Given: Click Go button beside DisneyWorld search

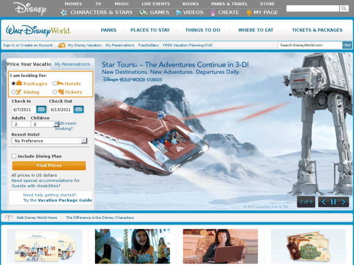Looking at the screenshot, I should click(347, 45).
